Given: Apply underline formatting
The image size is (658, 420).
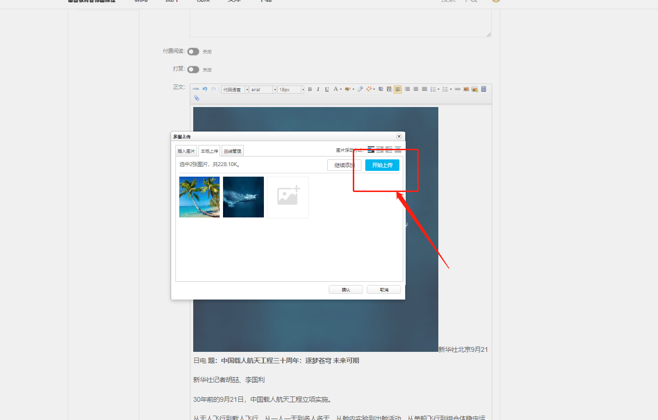Looking at the screenshot, I should [327, 89].
